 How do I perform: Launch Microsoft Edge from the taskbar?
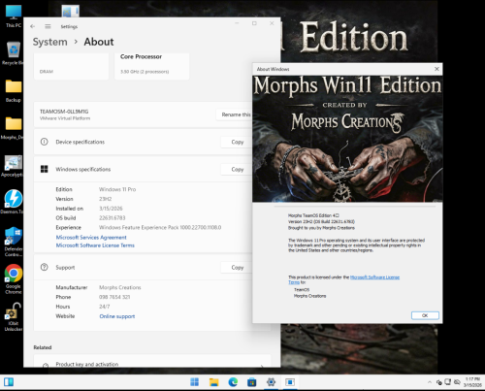[x=233, y=382]
